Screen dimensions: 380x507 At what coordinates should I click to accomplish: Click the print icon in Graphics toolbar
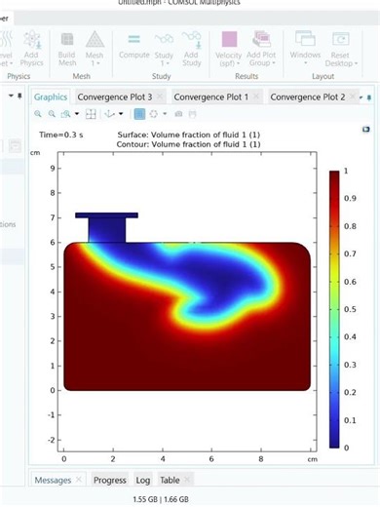(192, 114)
